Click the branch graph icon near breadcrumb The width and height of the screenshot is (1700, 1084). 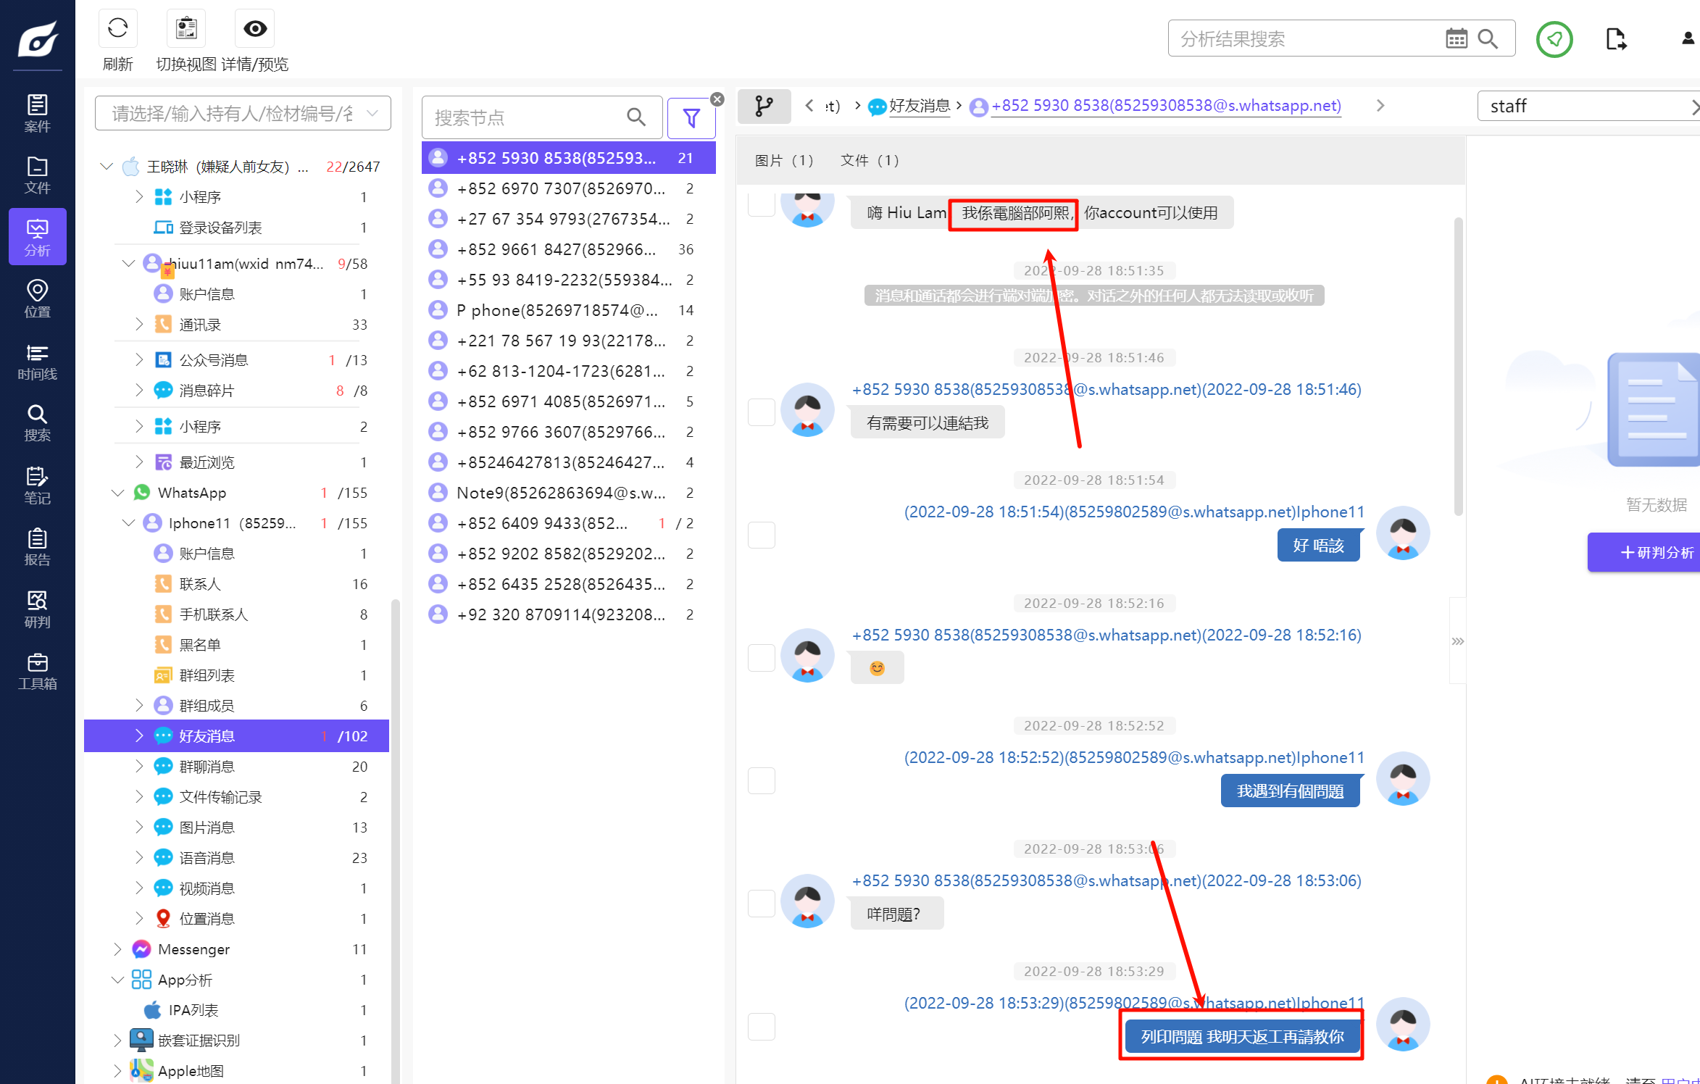point(764,106)
